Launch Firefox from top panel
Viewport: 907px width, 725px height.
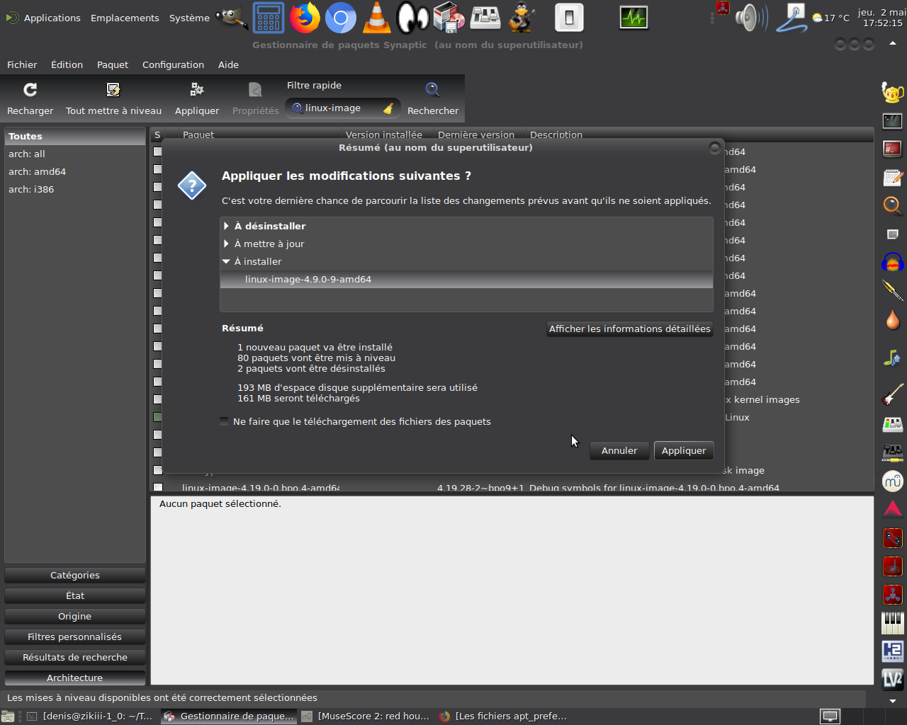click(x=305, y=18)
